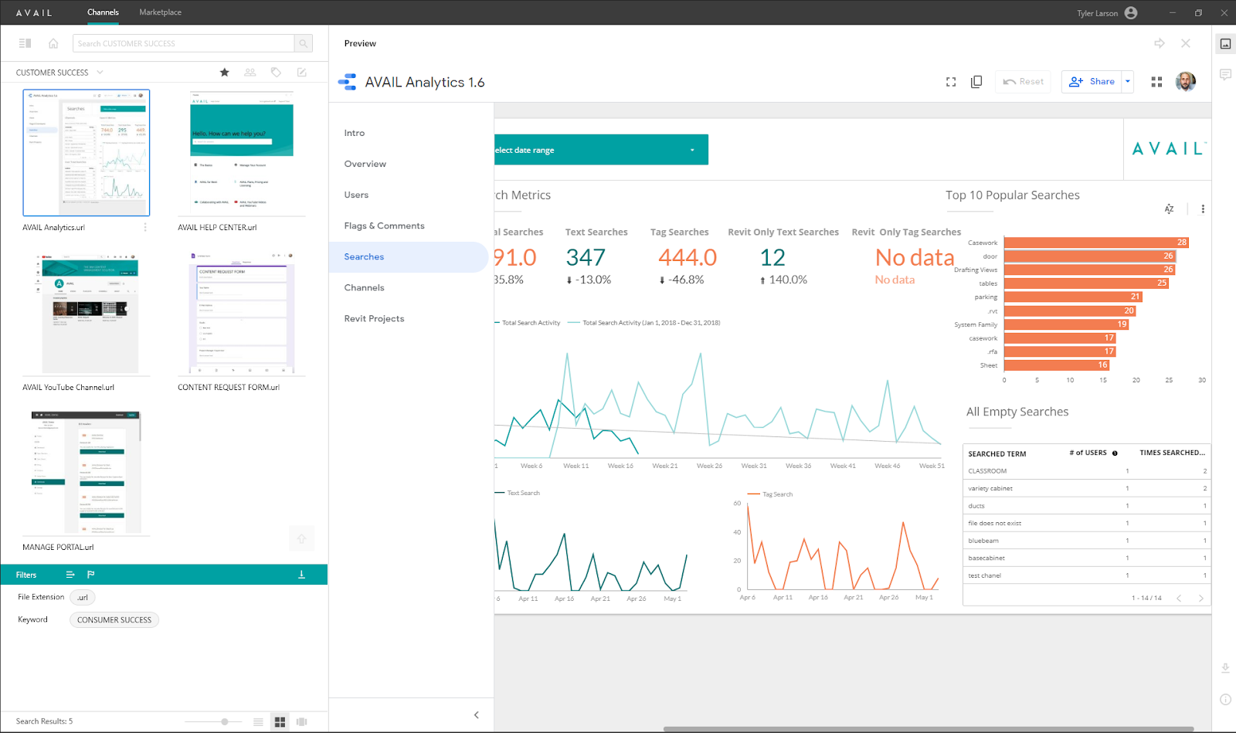The height and width of the screenshot is (733, 1236).
Task: Click the forward arrow icon in Preview header
Action: tap(1160, 43)
